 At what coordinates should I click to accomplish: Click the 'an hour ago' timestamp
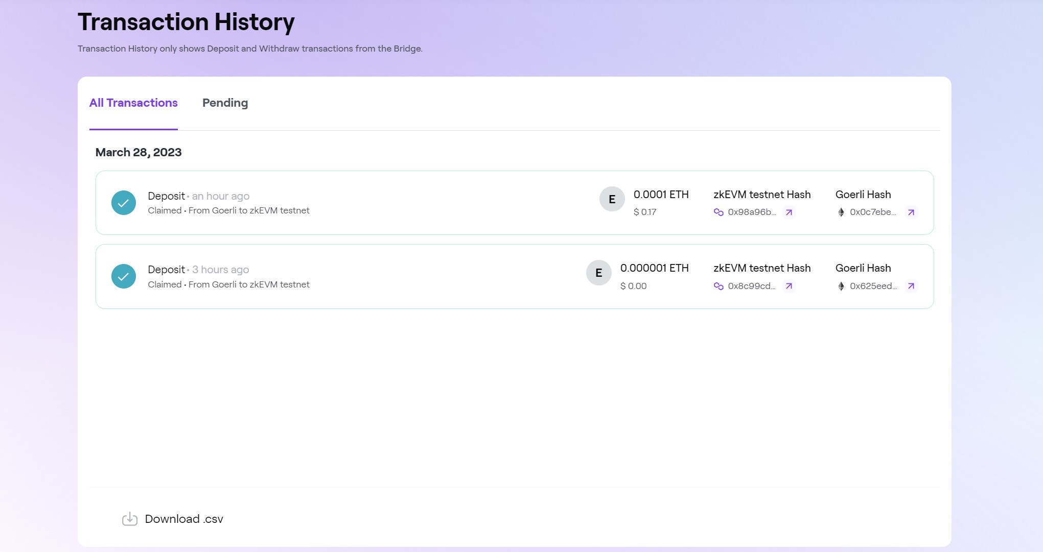pos(221,196)
